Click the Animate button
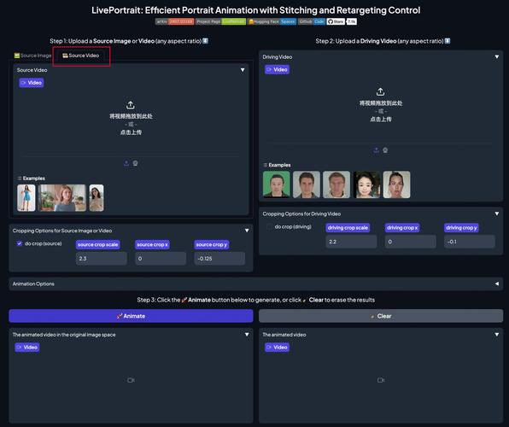The width and height of the screenshot is (509, 427). pos(131,316)
